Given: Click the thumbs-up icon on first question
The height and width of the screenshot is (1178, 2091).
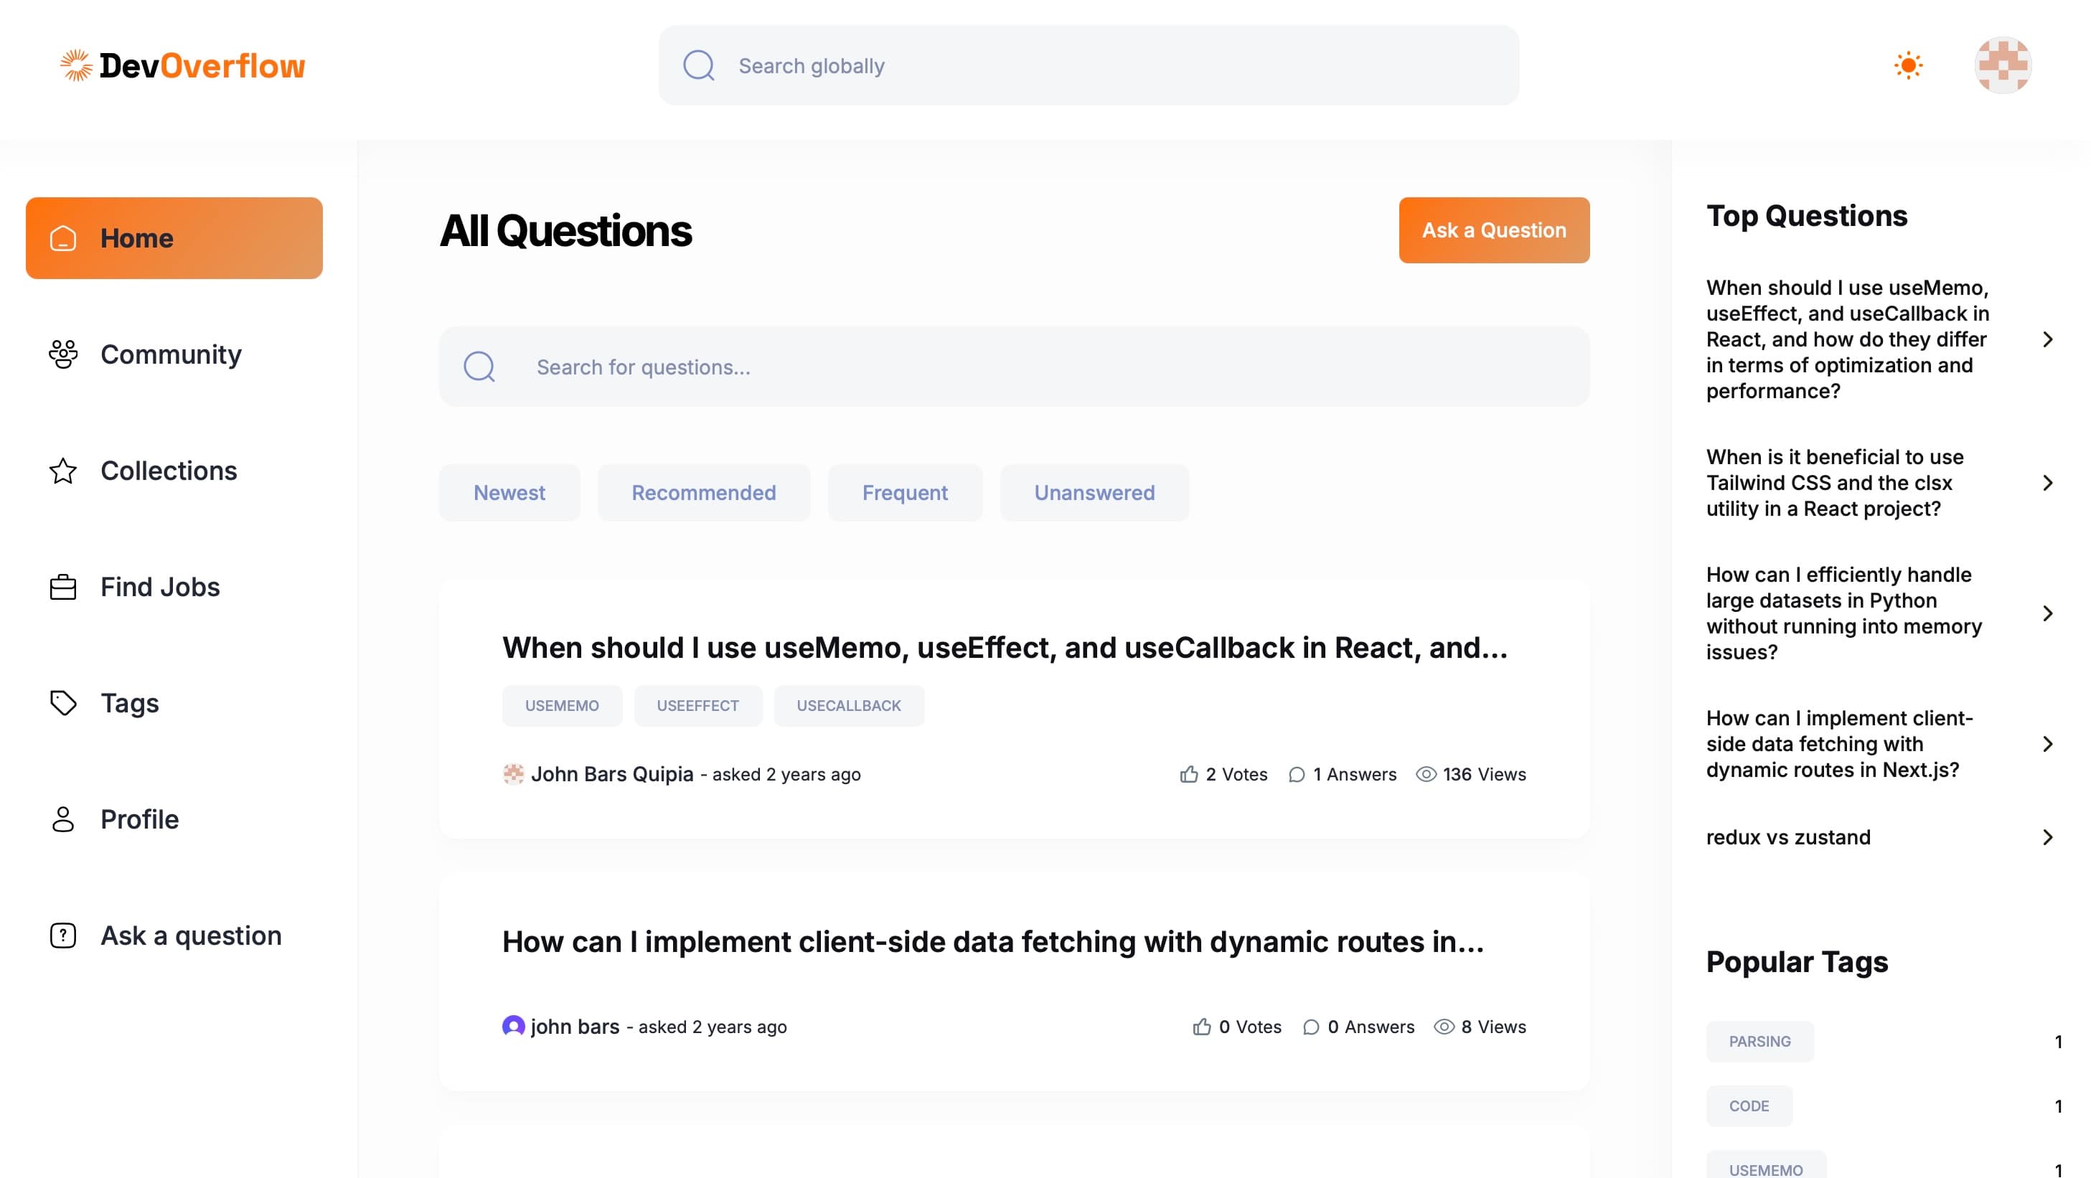Looking at the screenshot, I should pyautogui.click(x=1188, y=774).
